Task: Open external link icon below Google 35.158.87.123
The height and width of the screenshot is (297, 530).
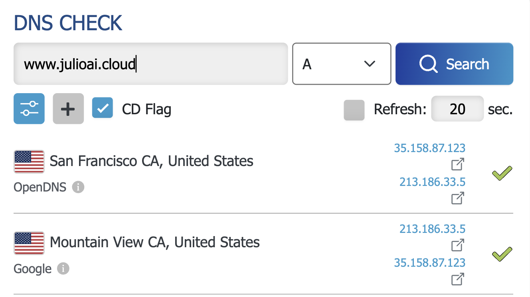Action: 458,279
